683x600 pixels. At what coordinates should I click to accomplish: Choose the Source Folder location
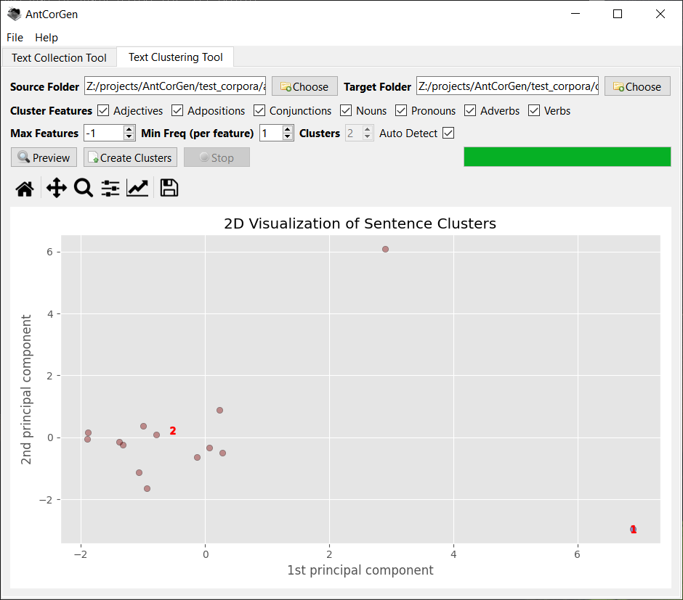(x=304, y=86)
